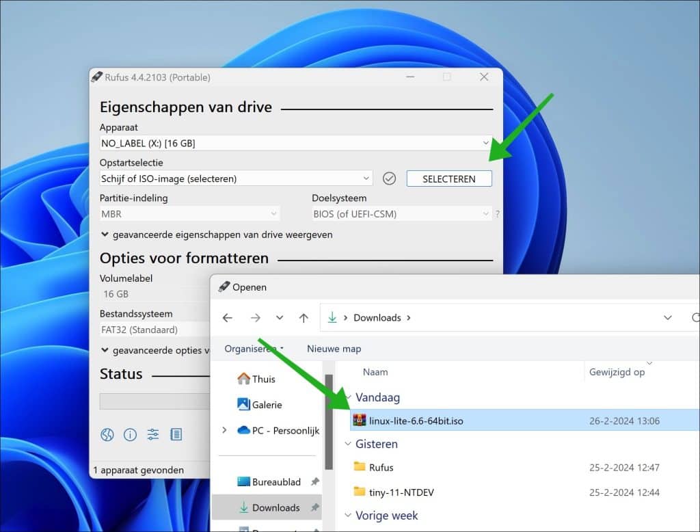The height and width of the screenshot is (532, 700).
Task: Collapse the Gisteren group
Action: click(x=348, y=444)
